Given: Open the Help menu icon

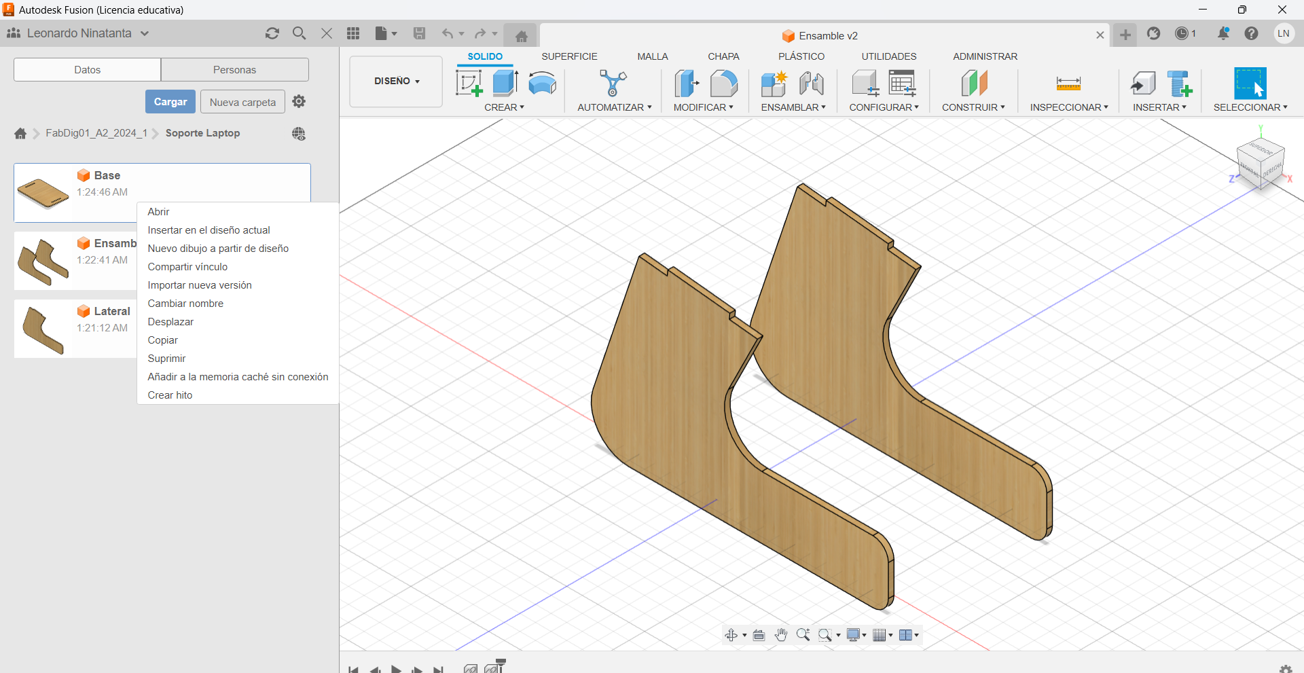Looking at the screenshot, I should (x=1252, y=33).
